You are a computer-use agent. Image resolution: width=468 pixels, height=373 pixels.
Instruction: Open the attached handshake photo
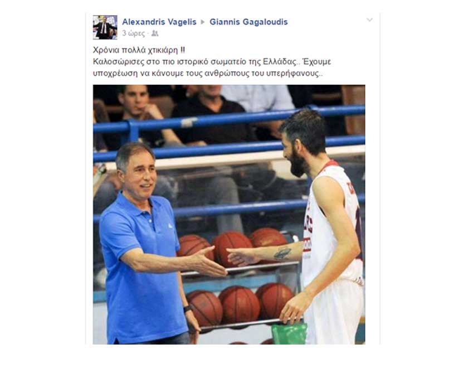(229, 215)
